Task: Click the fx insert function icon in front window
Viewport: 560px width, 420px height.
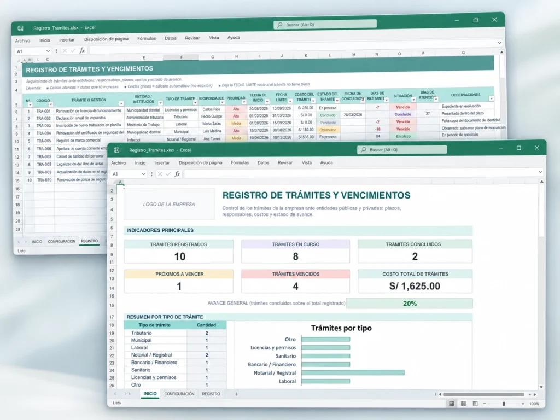Action: 177,174
